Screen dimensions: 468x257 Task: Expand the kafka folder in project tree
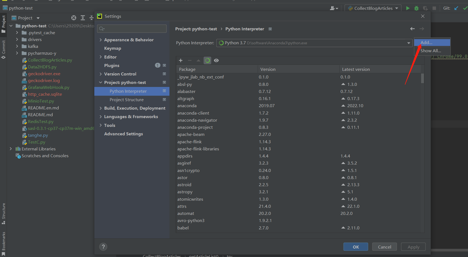17,46
